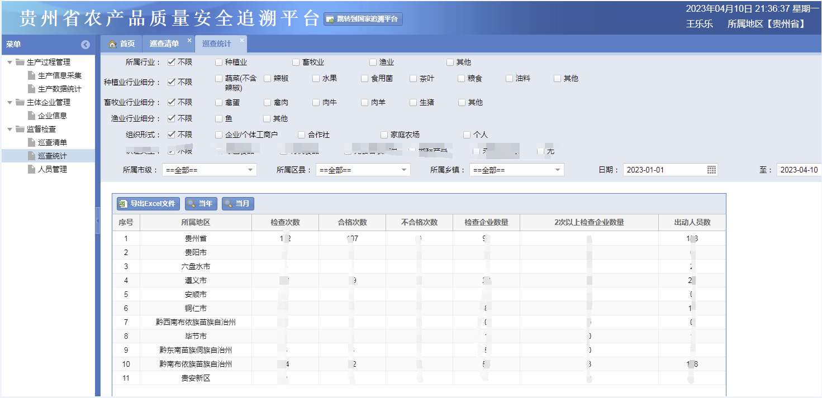
Task: Select the 水果 planting subcategory checkbox
Action: click(316, 79)
